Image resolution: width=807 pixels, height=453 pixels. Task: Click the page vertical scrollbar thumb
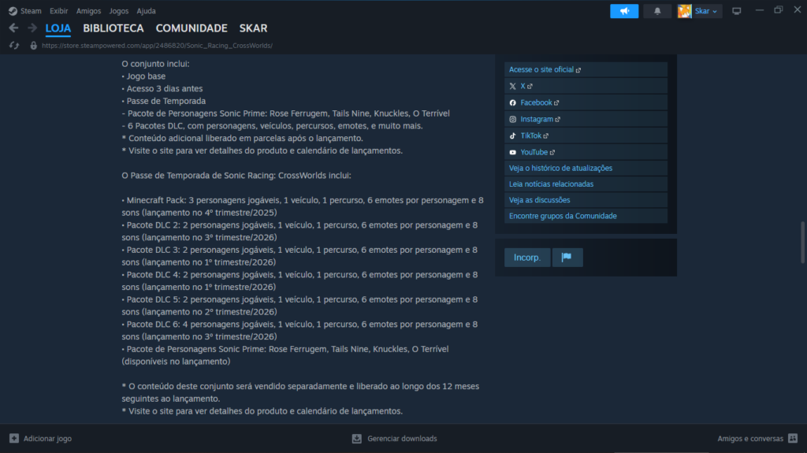pos(802,245)
